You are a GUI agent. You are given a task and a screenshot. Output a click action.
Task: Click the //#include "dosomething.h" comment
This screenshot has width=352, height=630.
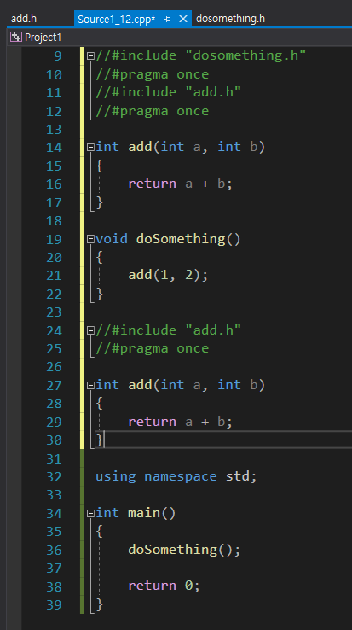click(200, 55)
